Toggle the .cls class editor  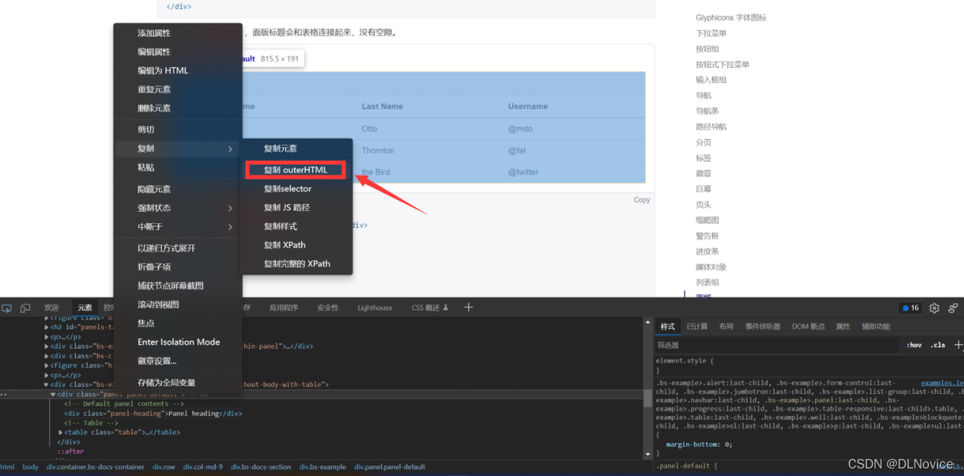coord(937,345)
